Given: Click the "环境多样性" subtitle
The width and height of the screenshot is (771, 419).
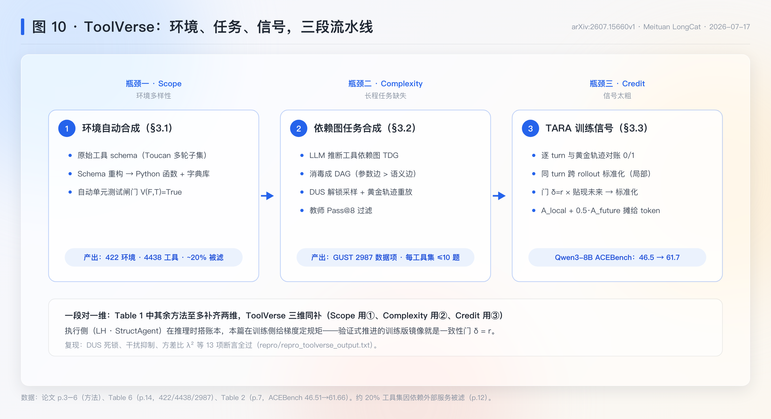Looking at the screenshot, I should click(154, 96).
